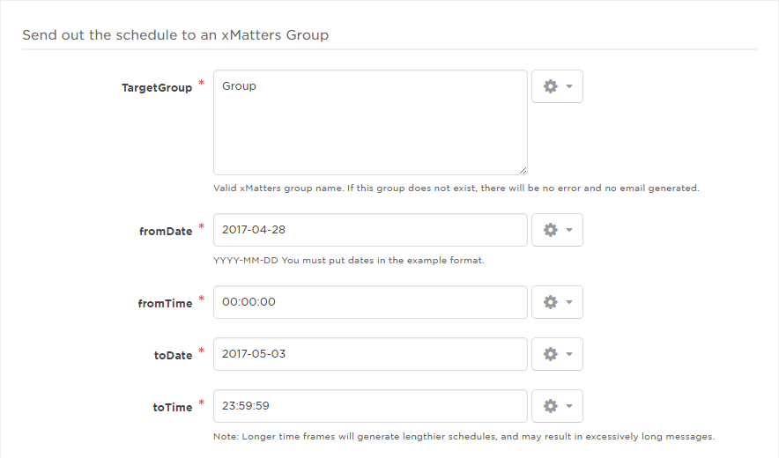Click the hint text about valid xMatters group name
Image resolution: width=779 pixels, height=458 pixels.
[456, 188]
